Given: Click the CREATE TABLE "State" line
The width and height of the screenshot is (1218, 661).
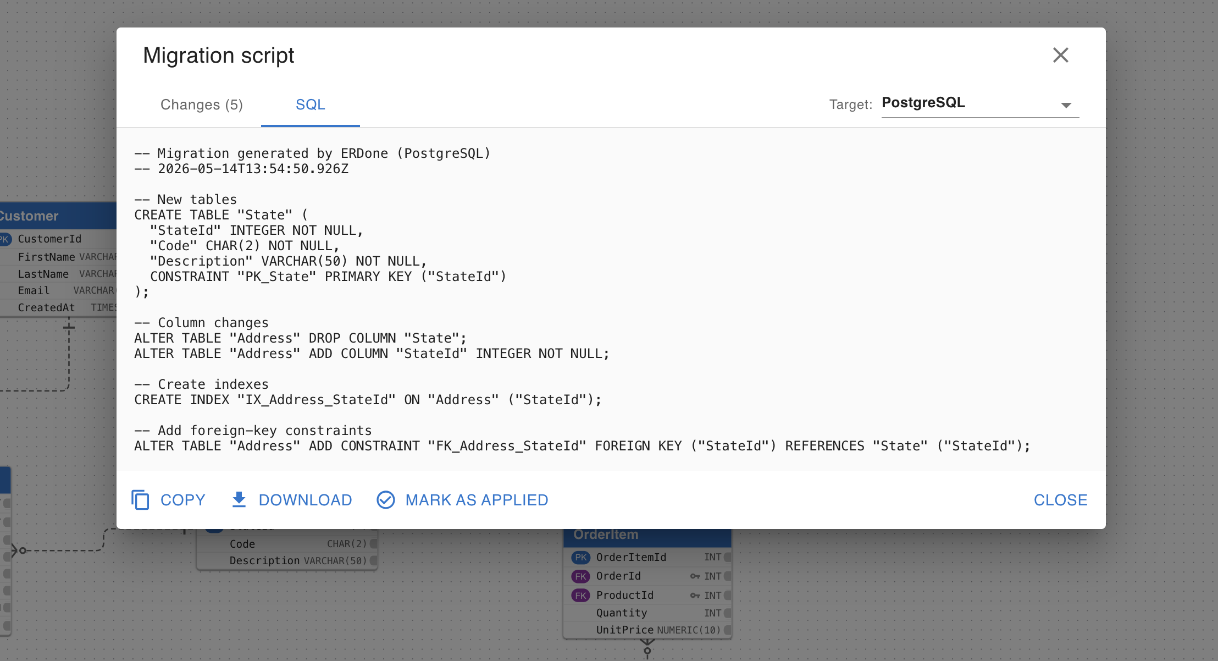Looking at the screenshot, I should 222,215.
